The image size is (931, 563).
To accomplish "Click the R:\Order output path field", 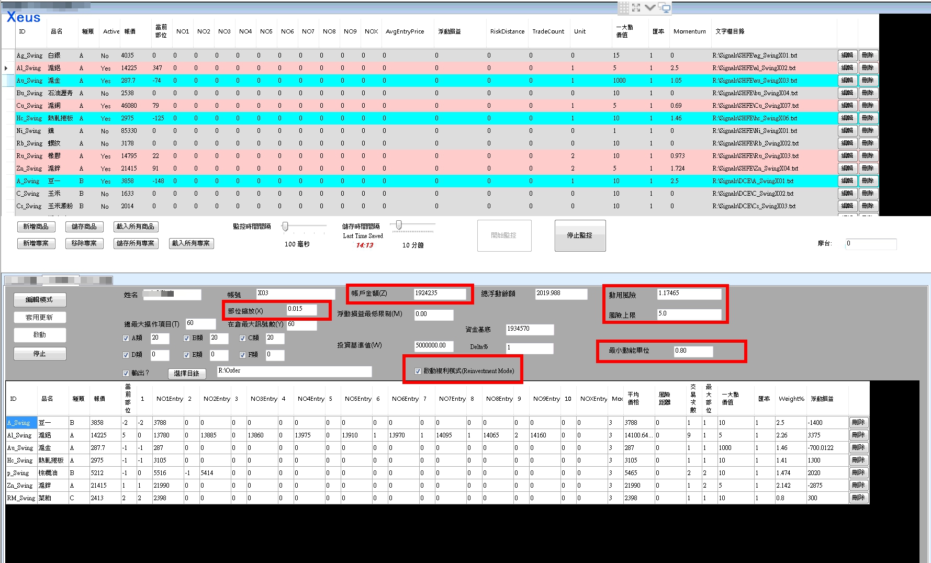I will [294, 371].
